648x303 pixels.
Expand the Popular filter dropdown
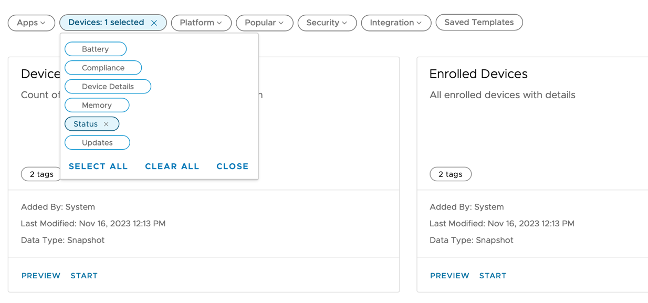[x=264, y=23]
